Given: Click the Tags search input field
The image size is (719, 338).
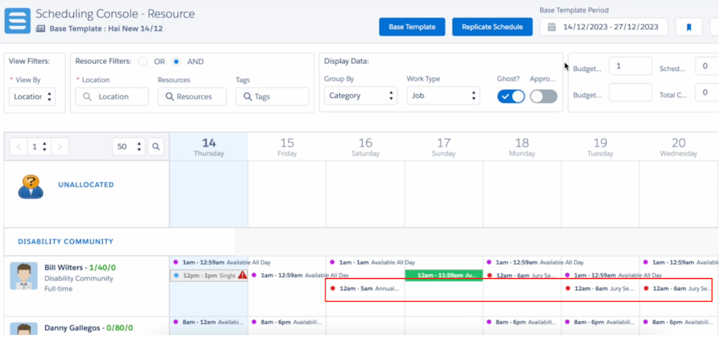Looking at the screenshot, I should pyautogui.click(x=273, y=97).
